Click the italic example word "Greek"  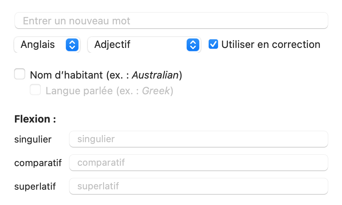pos(156,91)
